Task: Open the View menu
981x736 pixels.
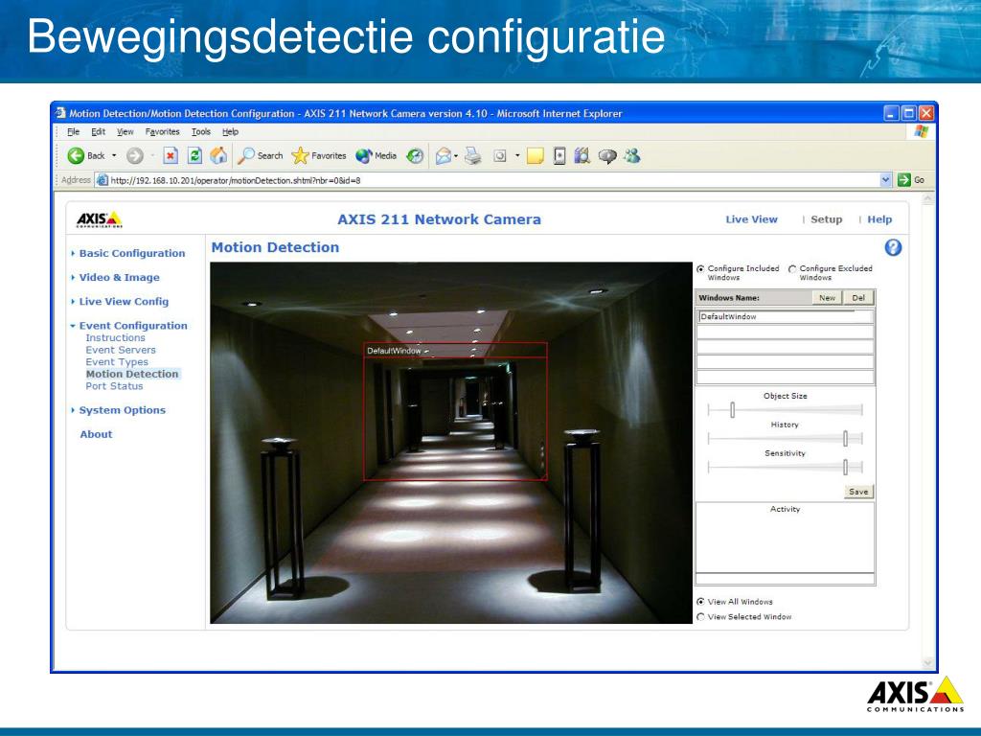Action: coord(125,132)
